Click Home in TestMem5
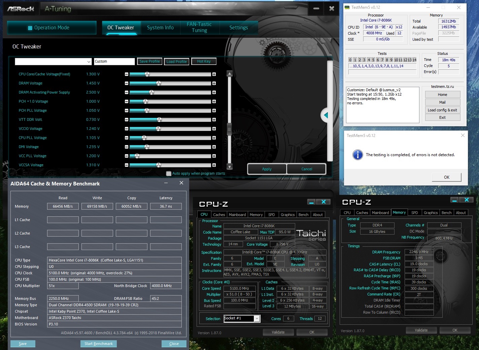The height and width of the screenshot is (350, 479). click(x=442, y=95)
